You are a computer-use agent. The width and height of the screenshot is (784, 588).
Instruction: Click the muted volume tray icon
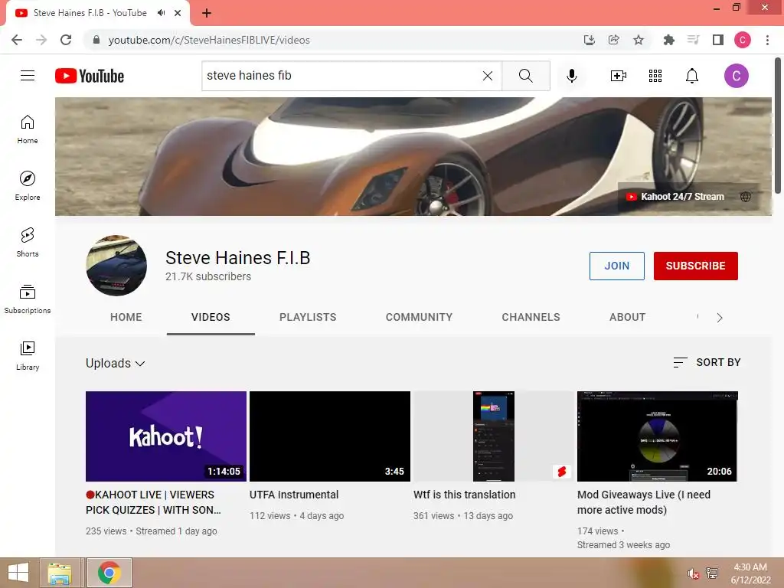click(693, 573)
